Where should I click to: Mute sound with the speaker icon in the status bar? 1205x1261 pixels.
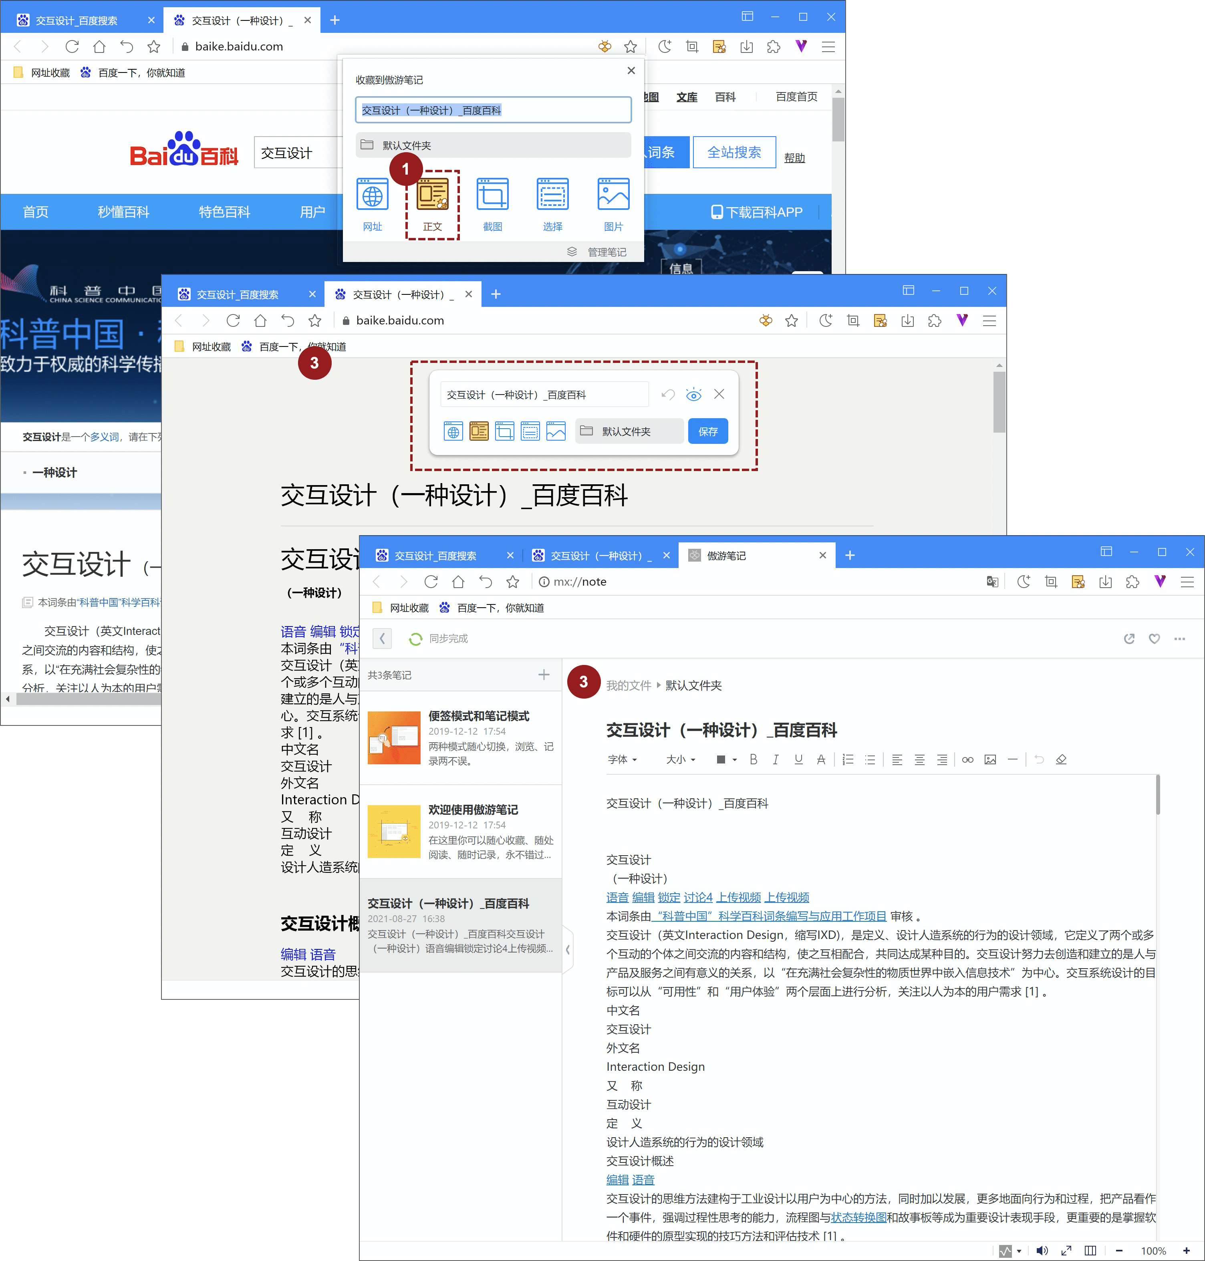point(1042,1250)
